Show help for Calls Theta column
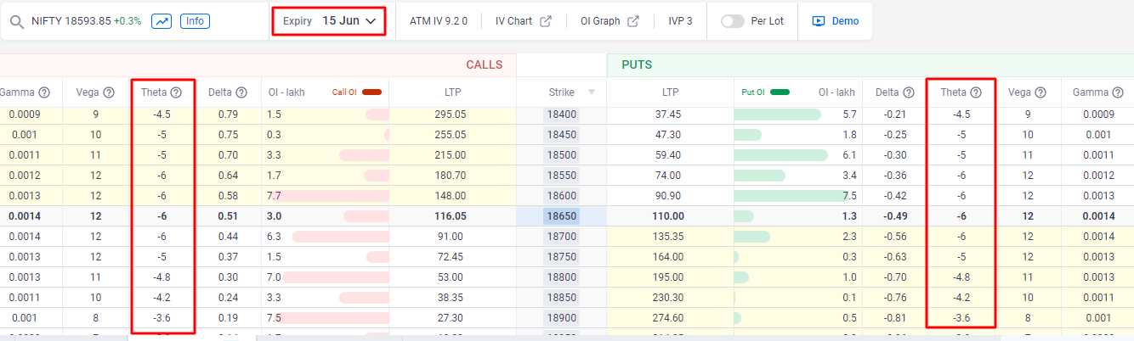Screen dimensions: 1134x341 click(x=176, y=92)
